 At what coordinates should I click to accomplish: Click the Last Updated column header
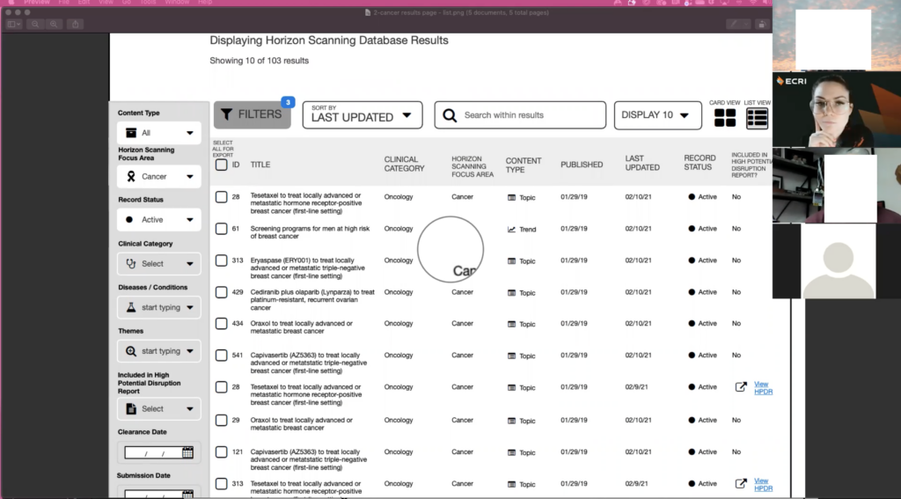click(641, 164)
